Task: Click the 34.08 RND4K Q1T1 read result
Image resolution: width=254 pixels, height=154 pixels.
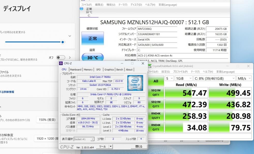Action: tap(186, 127)
